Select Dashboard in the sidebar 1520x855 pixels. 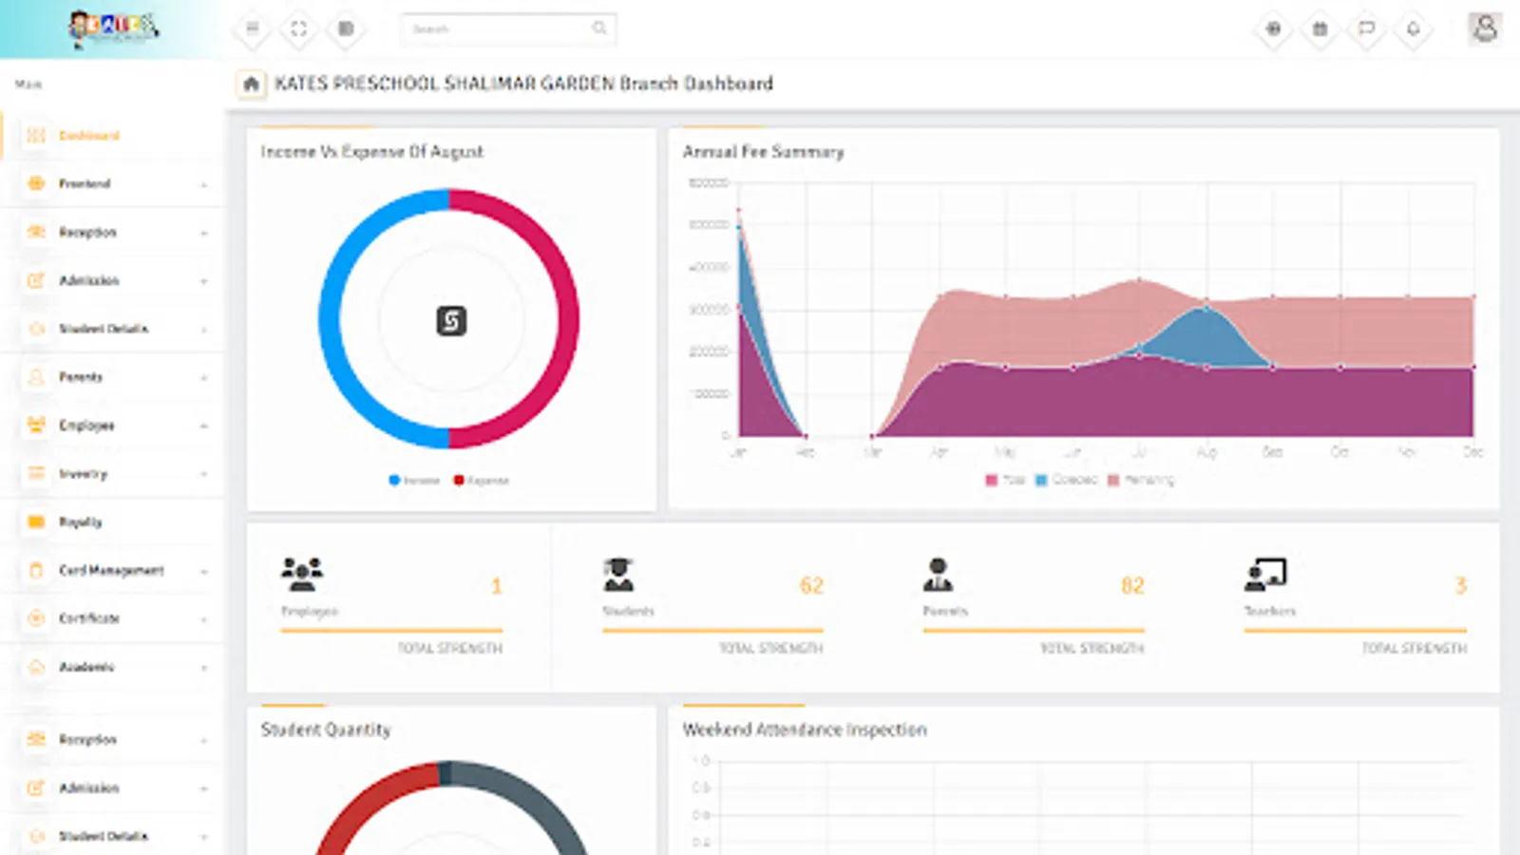tap(114, 136)
